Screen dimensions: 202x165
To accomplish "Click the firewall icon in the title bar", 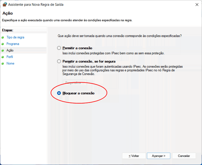I will pyautogui.click(x=4, y=5).
